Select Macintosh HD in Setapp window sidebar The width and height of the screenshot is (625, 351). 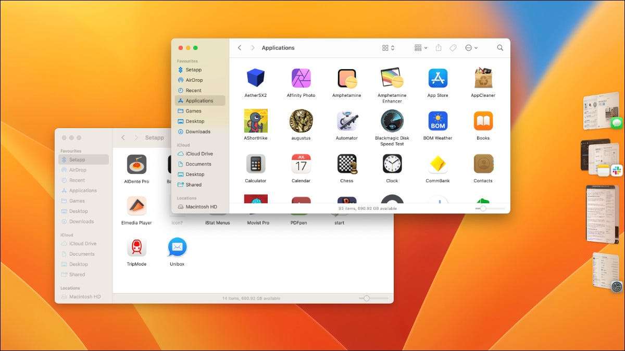click(x=84, y=296)
